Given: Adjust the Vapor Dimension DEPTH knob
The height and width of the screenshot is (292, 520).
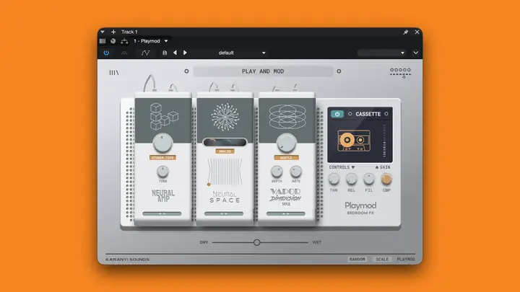Looking at the screenshot, I should click(x=277, y=172).
